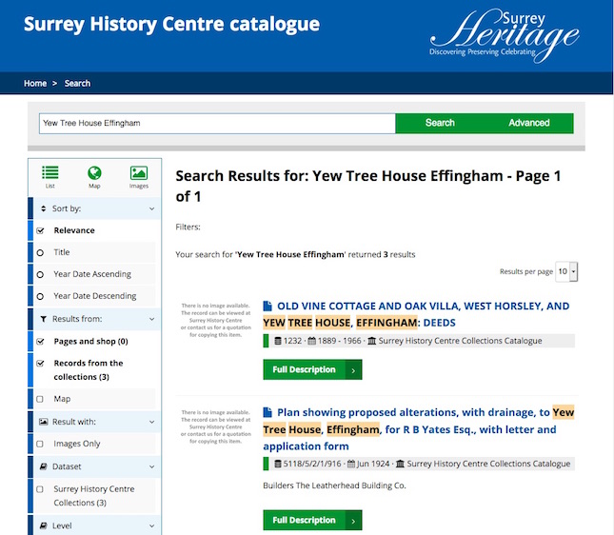The height and width of the screenshot is (535, 614).
Task: Click institution icon in the 5118/5/2/1/916 record line
Action: pos(400,464)
